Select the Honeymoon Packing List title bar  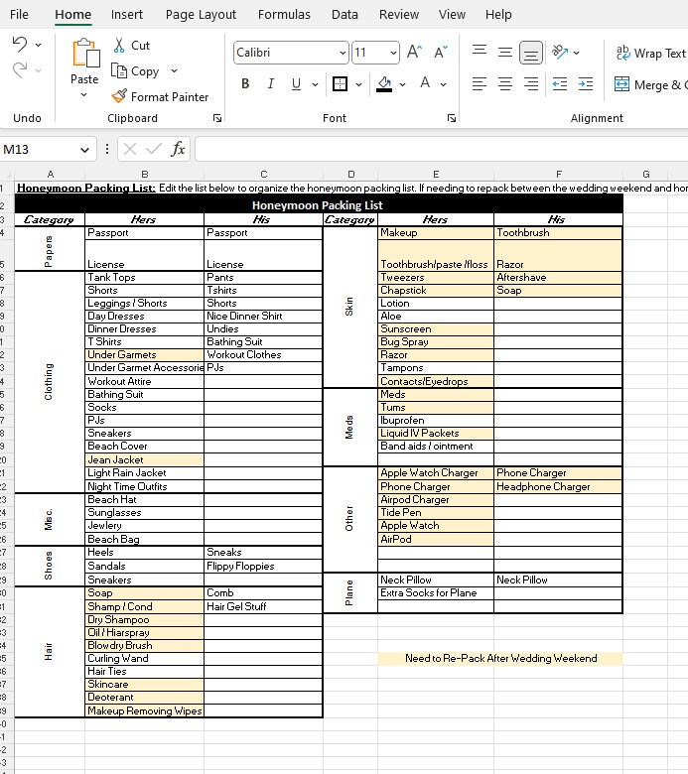(x=319, y=204)
